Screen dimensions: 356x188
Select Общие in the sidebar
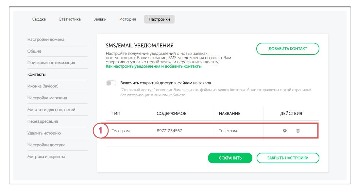(34, 51)
